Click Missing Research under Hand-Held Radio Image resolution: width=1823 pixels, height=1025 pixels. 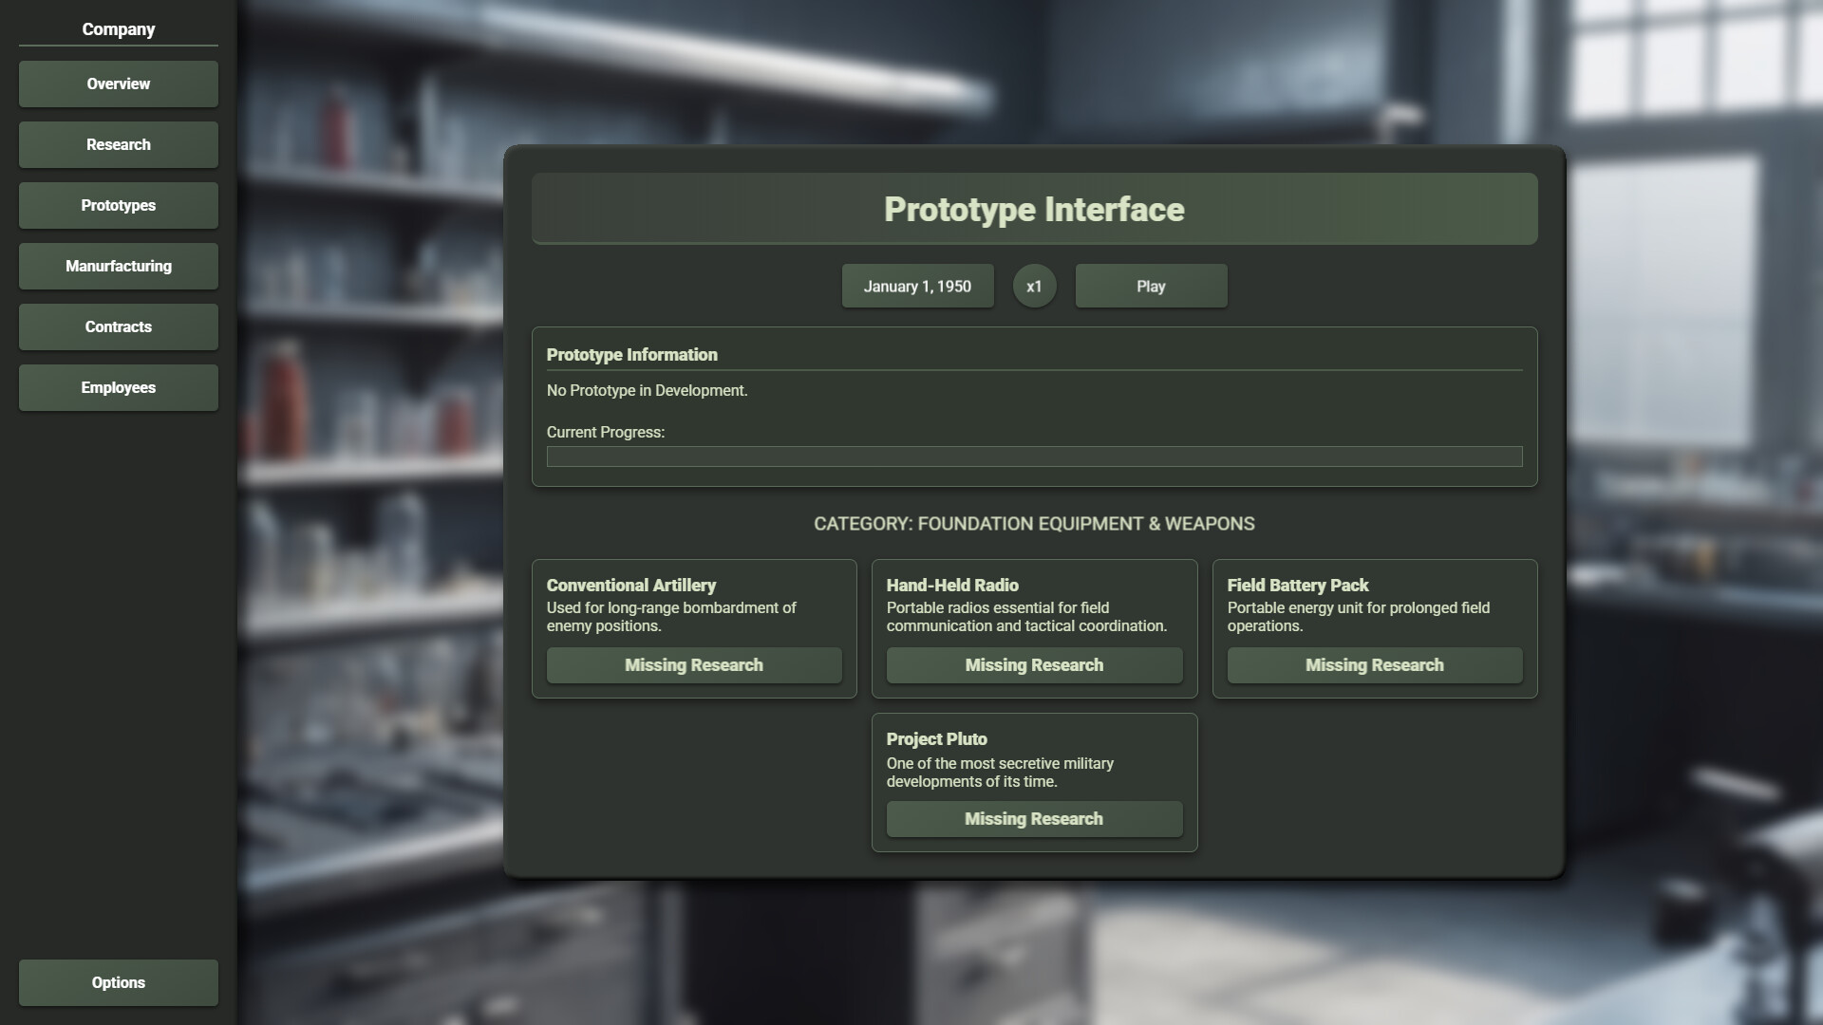point(1034,665)
